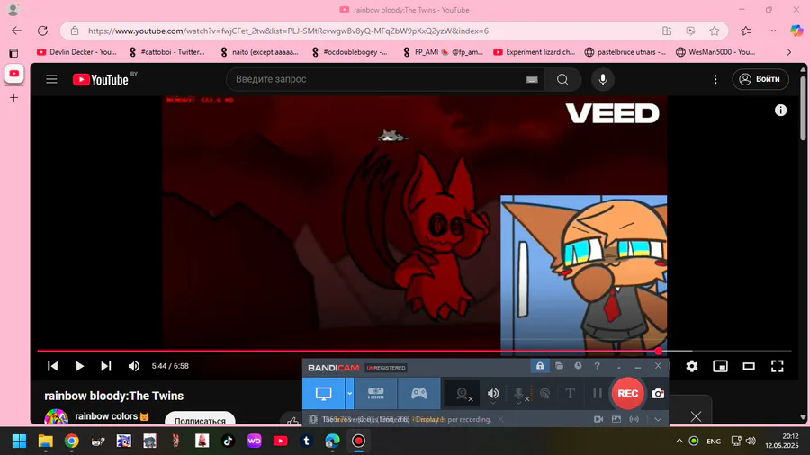Viewport: 810px width, 455px height.
Task: Open YouTube hamburger guide menu
Action: point(51,79)
